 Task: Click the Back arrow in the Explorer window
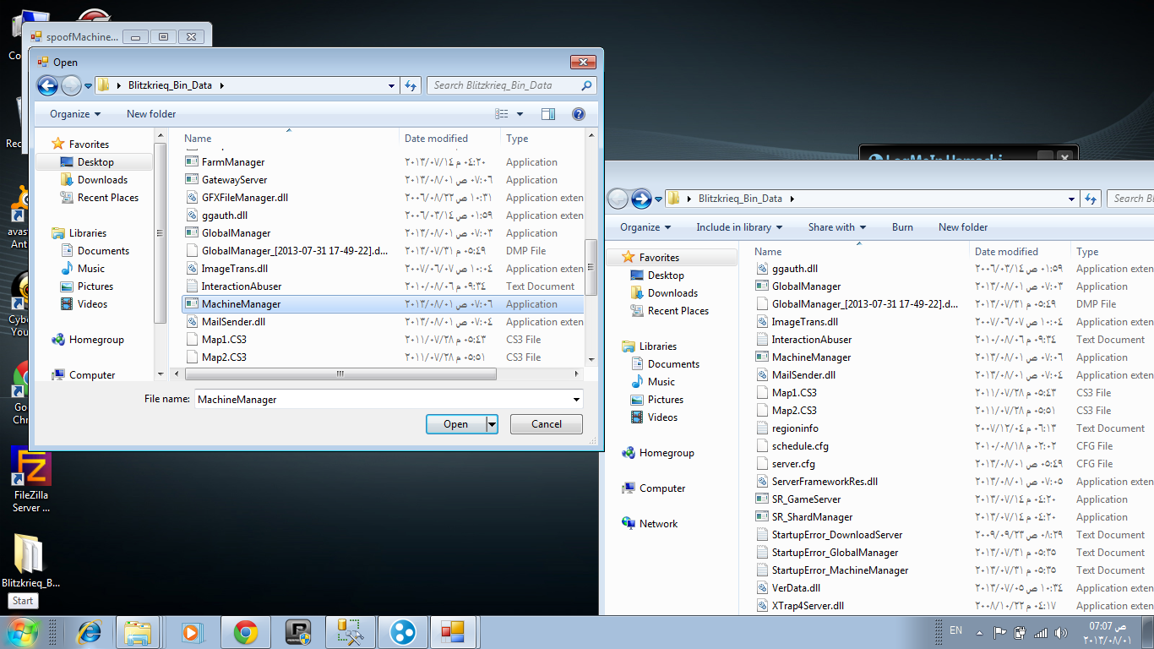tap(618, 199)
